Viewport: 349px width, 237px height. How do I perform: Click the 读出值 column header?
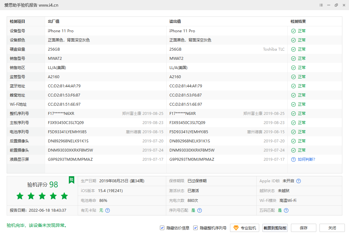[x=175, y=22]
